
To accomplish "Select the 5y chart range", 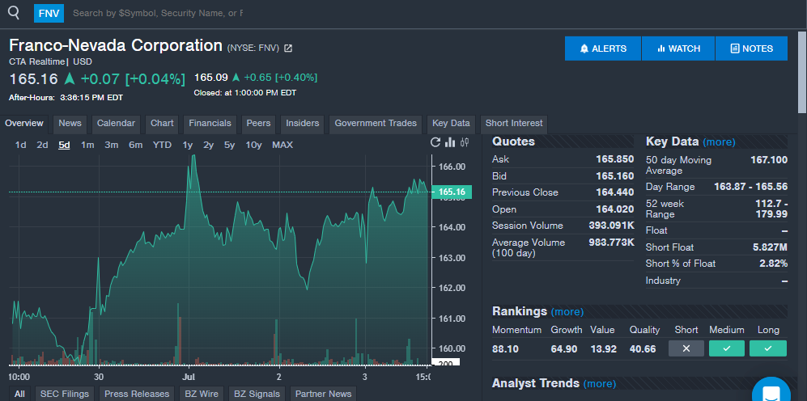I will pyautogui.click(x=230, y=145).
